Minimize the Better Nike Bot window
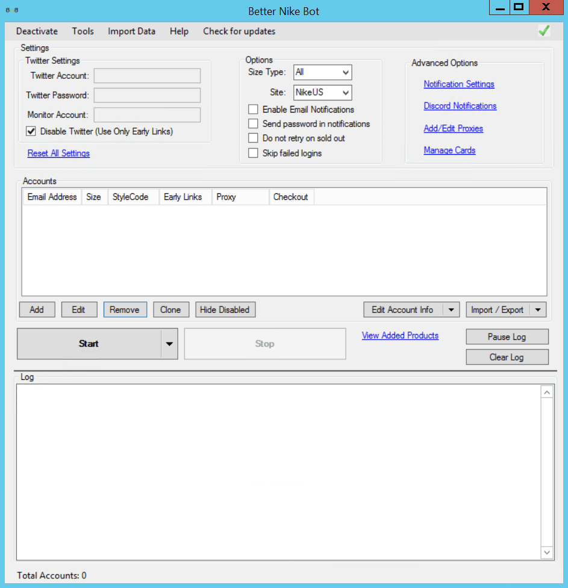 pyautogui.click(x=500, y=7)
